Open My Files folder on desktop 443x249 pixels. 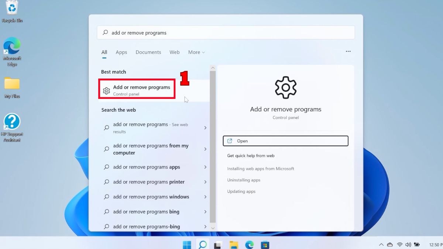point(12,88)
